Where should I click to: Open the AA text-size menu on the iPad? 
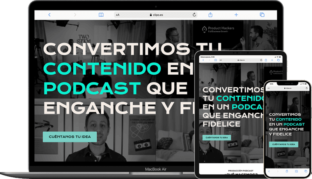pyautogui.click(x=220, y=60)
